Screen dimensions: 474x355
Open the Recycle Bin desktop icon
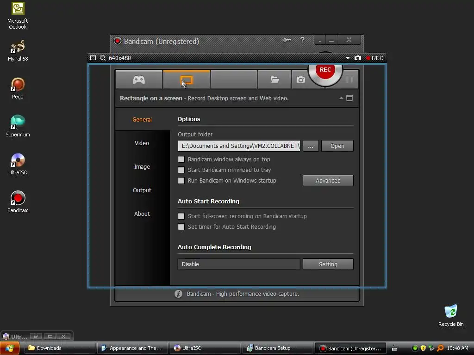[451, 315]
